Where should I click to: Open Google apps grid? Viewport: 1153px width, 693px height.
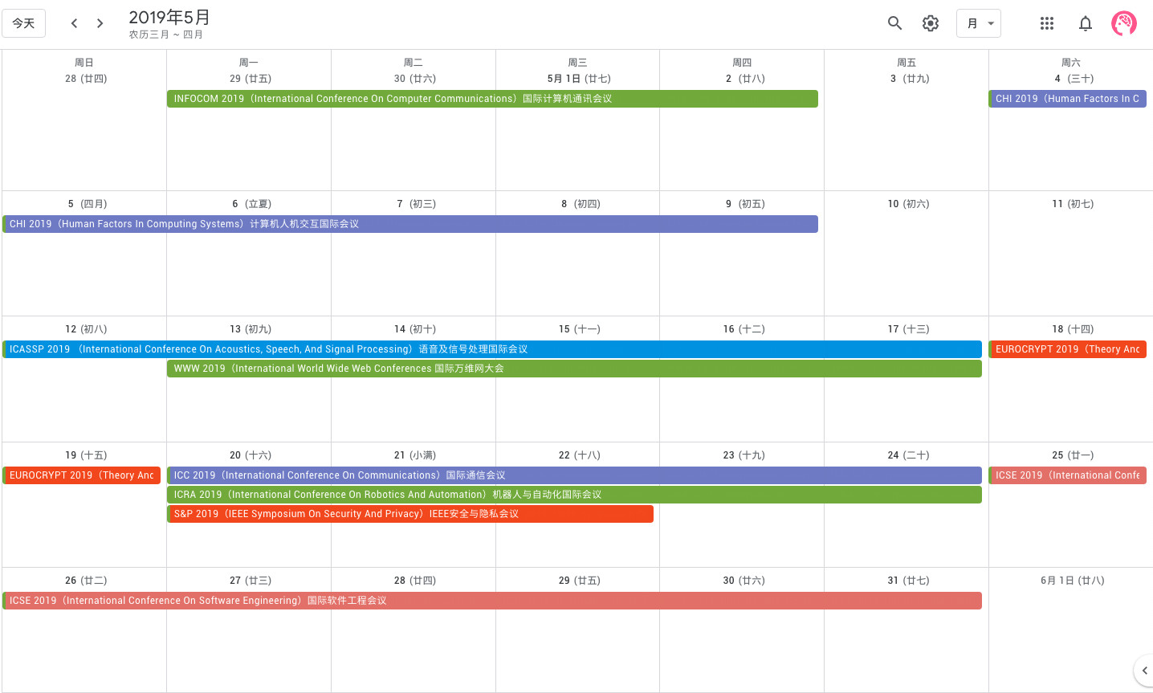(1047, 23)
